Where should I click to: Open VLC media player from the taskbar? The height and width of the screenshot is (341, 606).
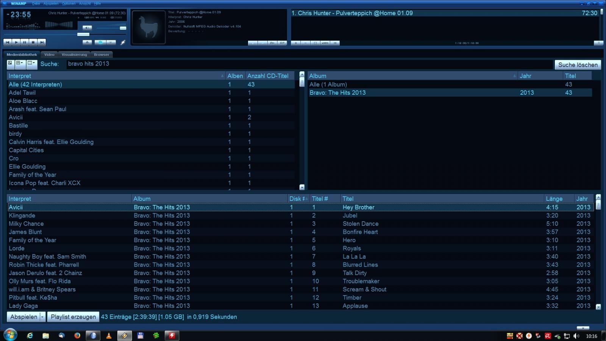[x=109, y=335]
